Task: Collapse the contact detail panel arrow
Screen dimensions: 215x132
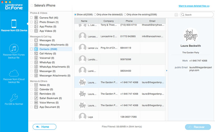Action: (x=167, y=70)
